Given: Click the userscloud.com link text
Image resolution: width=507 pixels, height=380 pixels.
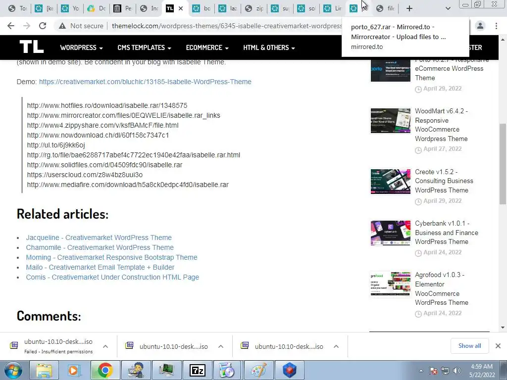Looking at the screenshot, I should 85,175.
